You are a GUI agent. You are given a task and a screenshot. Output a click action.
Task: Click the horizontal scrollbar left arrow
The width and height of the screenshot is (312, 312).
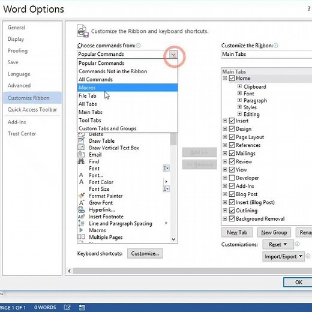pos(70,271)
